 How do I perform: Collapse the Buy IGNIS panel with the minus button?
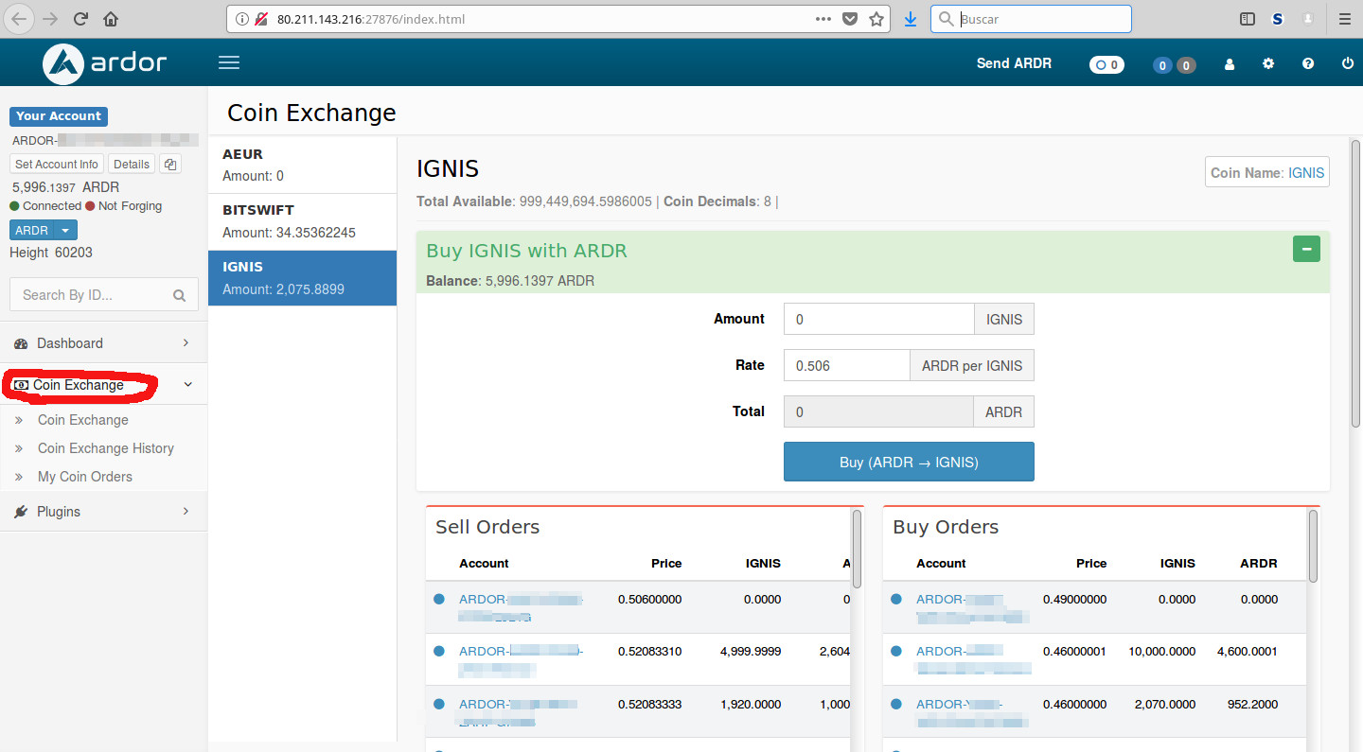click(x=1306, y=249)
